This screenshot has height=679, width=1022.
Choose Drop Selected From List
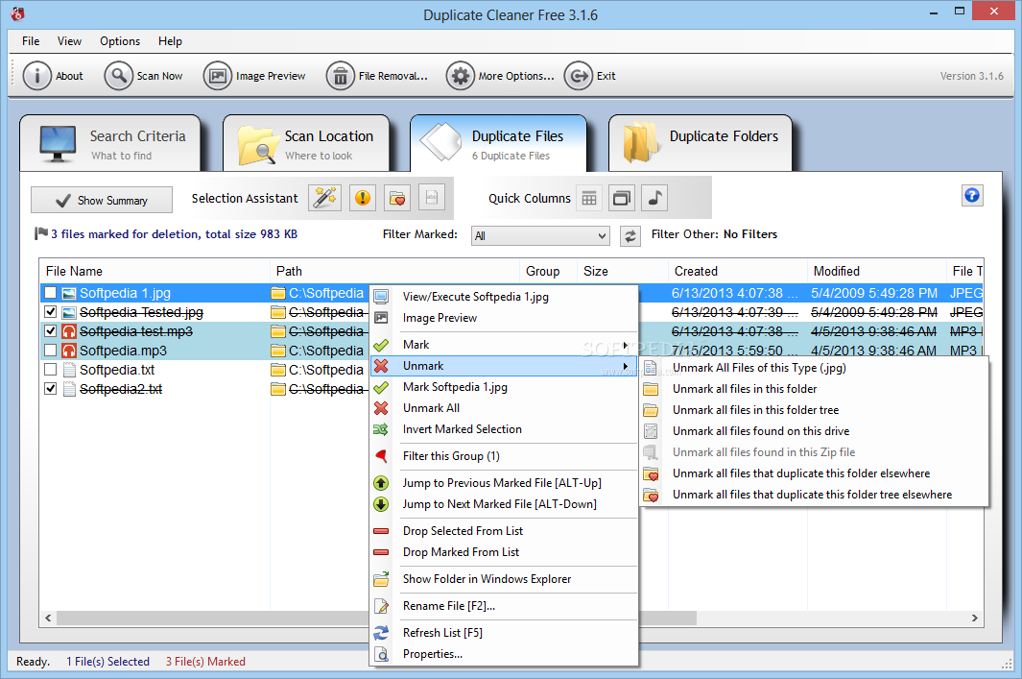pyautogui.click(x=503, y=531)
